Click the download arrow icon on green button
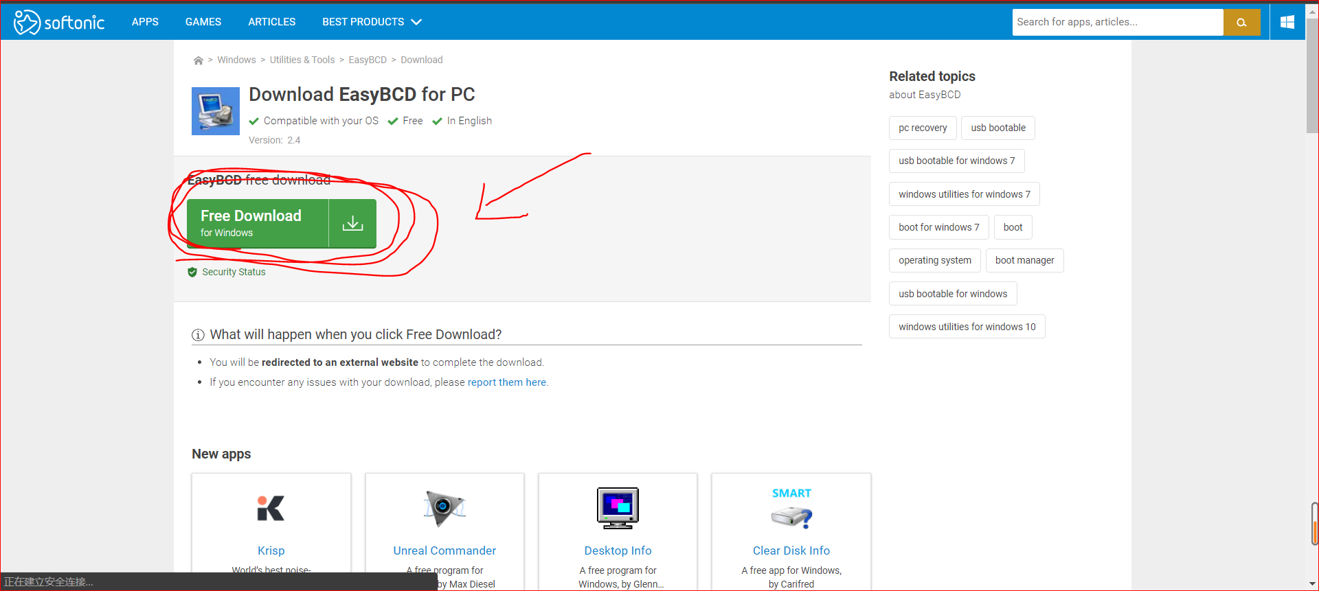Screen dimensions: 1319x591 (x=352, y=223)
